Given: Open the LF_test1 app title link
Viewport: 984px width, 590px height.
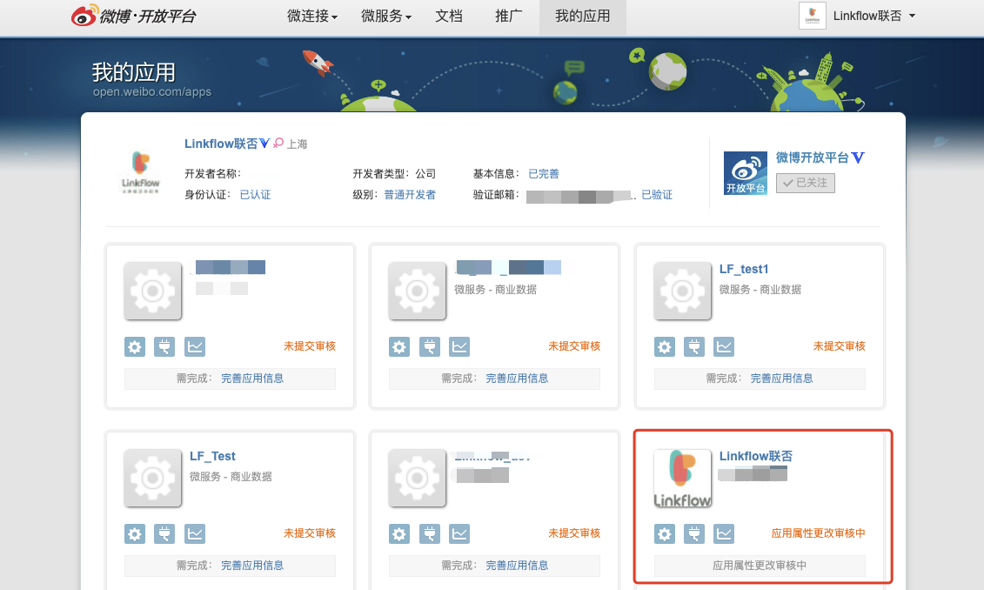Looking at the screenshot, I should 744,269.
